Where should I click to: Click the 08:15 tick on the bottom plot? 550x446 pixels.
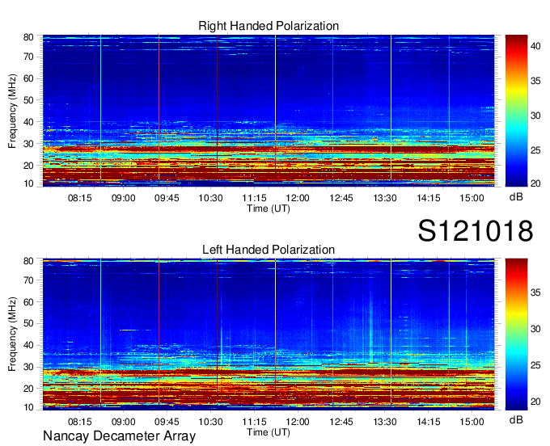point(79,422)
